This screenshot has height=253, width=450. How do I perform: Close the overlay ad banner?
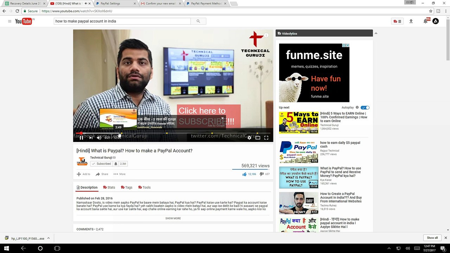pyautogui.click(x=222, y=118)
